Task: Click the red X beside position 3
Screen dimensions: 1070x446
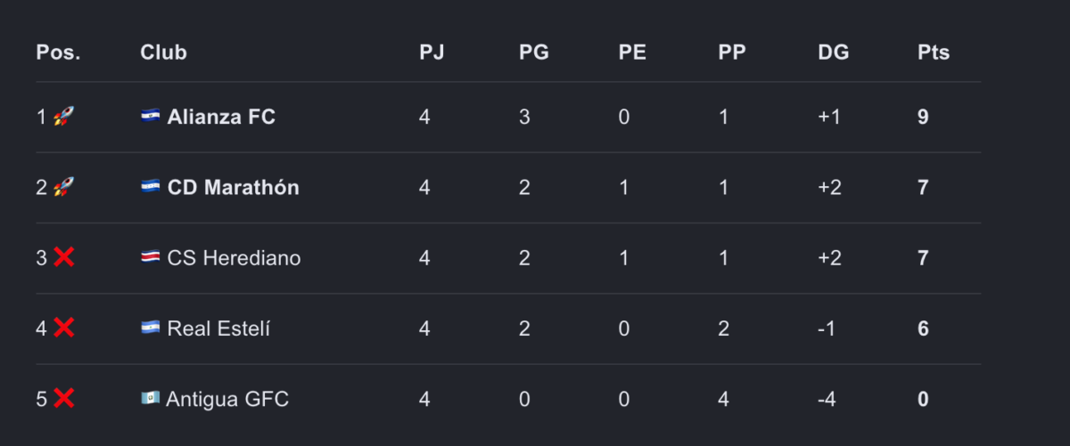Action: [x=63, y=257]
